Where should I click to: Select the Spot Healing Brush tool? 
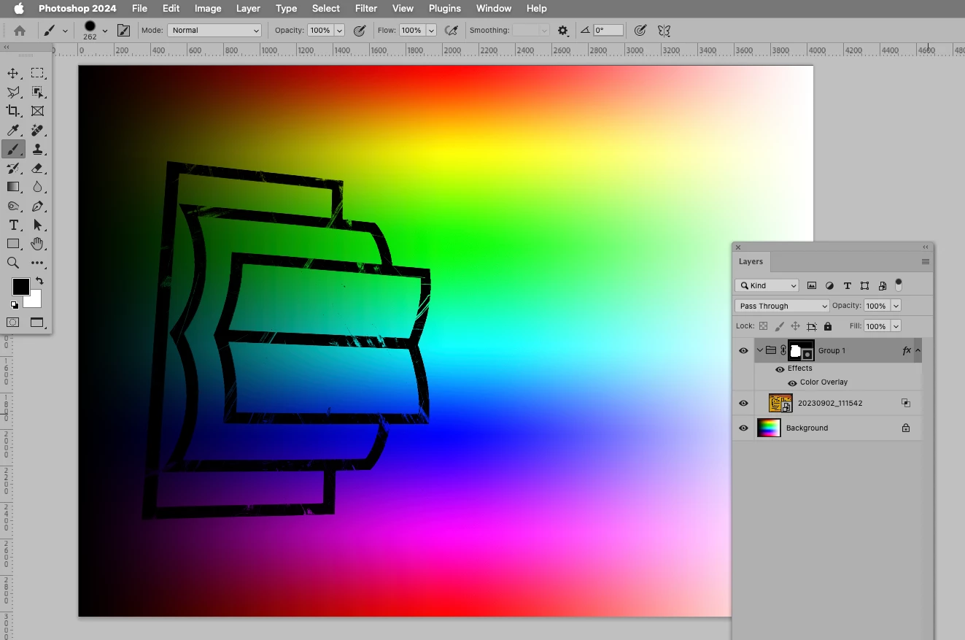coord(37,130)
